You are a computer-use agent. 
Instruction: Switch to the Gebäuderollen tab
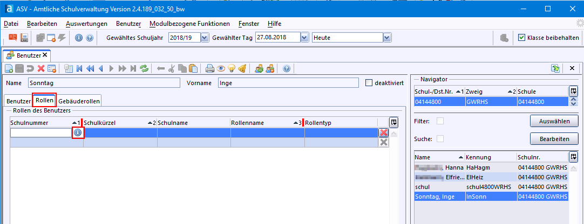pyautogui.click(x=79, y=101)
